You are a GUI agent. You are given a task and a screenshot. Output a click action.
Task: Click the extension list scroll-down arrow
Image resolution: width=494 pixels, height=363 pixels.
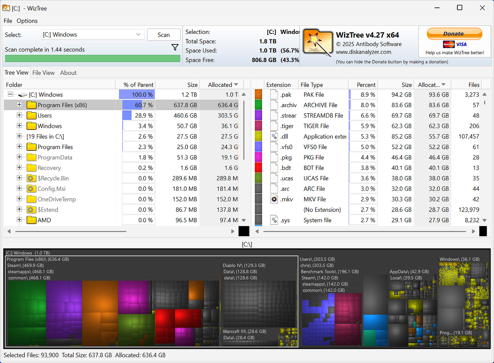coord(484,220)
